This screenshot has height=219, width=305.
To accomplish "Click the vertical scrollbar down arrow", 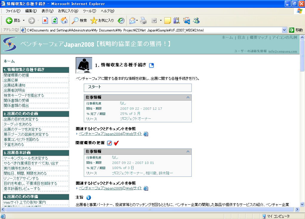I will coord(302,204).
